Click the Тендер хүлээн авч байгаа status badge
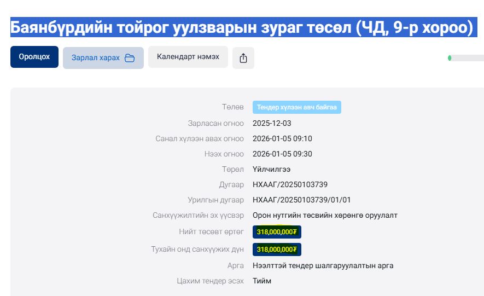Image resolution: width=484 pixels, height=296 pixels. click(x=296, y=107)
